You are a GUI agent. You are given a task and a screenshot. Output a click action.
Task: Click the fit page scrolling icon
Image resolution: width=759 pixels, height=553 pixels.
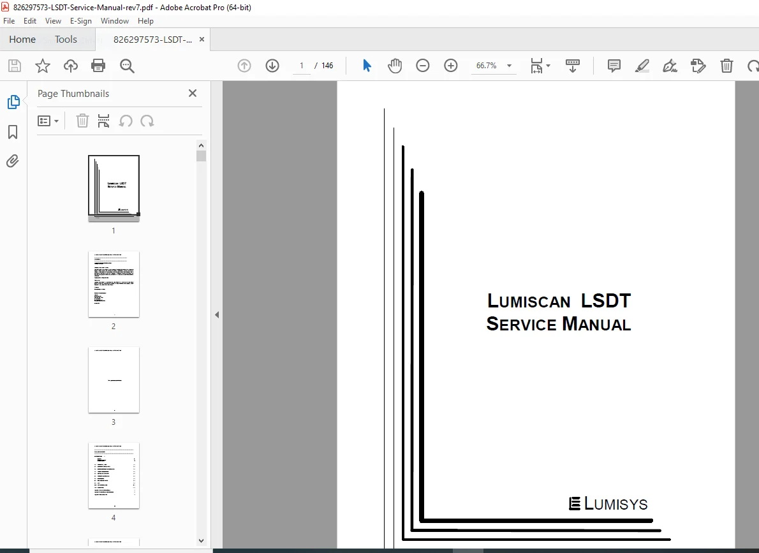(537, 65)
